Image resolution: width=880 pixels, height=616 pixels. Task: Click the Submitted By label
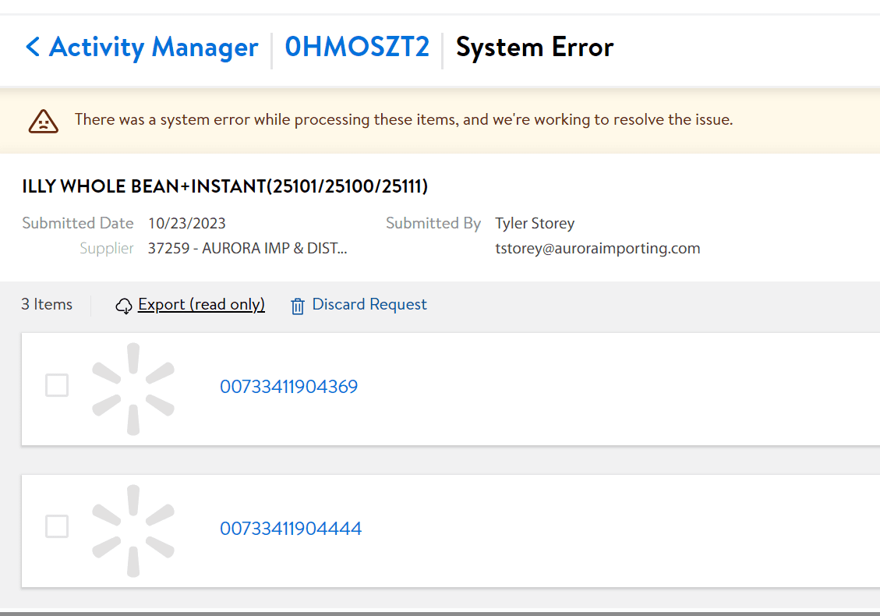click(x=433, y=224)
